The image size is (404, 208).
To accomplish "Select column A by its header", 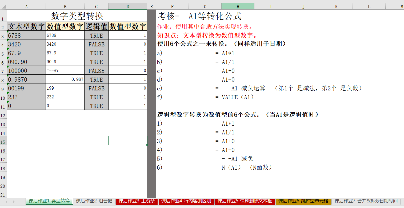I will (26, 7).
